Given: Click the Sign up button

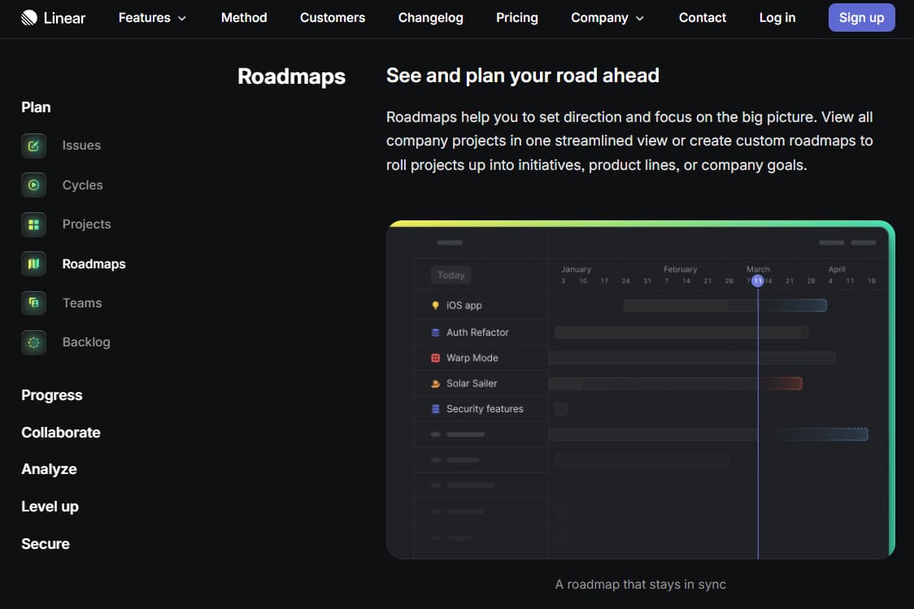Looking at the screenshot, I should [861, 18].
